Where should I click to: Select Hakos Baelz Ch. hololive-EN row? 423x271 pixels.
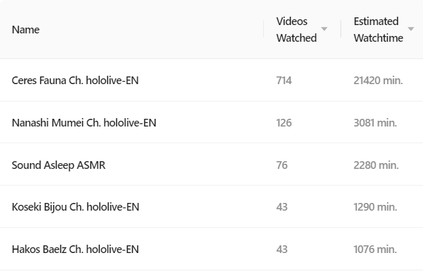pos(212,249)
